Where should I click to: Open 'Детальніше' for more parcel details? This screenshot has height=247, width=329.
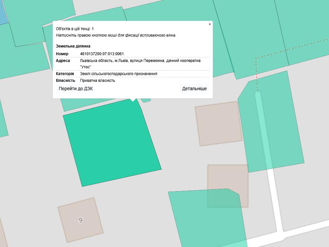click(x=194, y=89)
